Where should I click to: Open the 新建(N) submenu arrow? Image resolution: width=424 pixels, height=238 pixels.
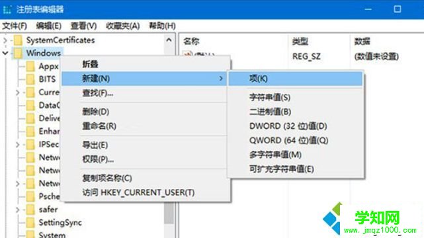(221, 79)
